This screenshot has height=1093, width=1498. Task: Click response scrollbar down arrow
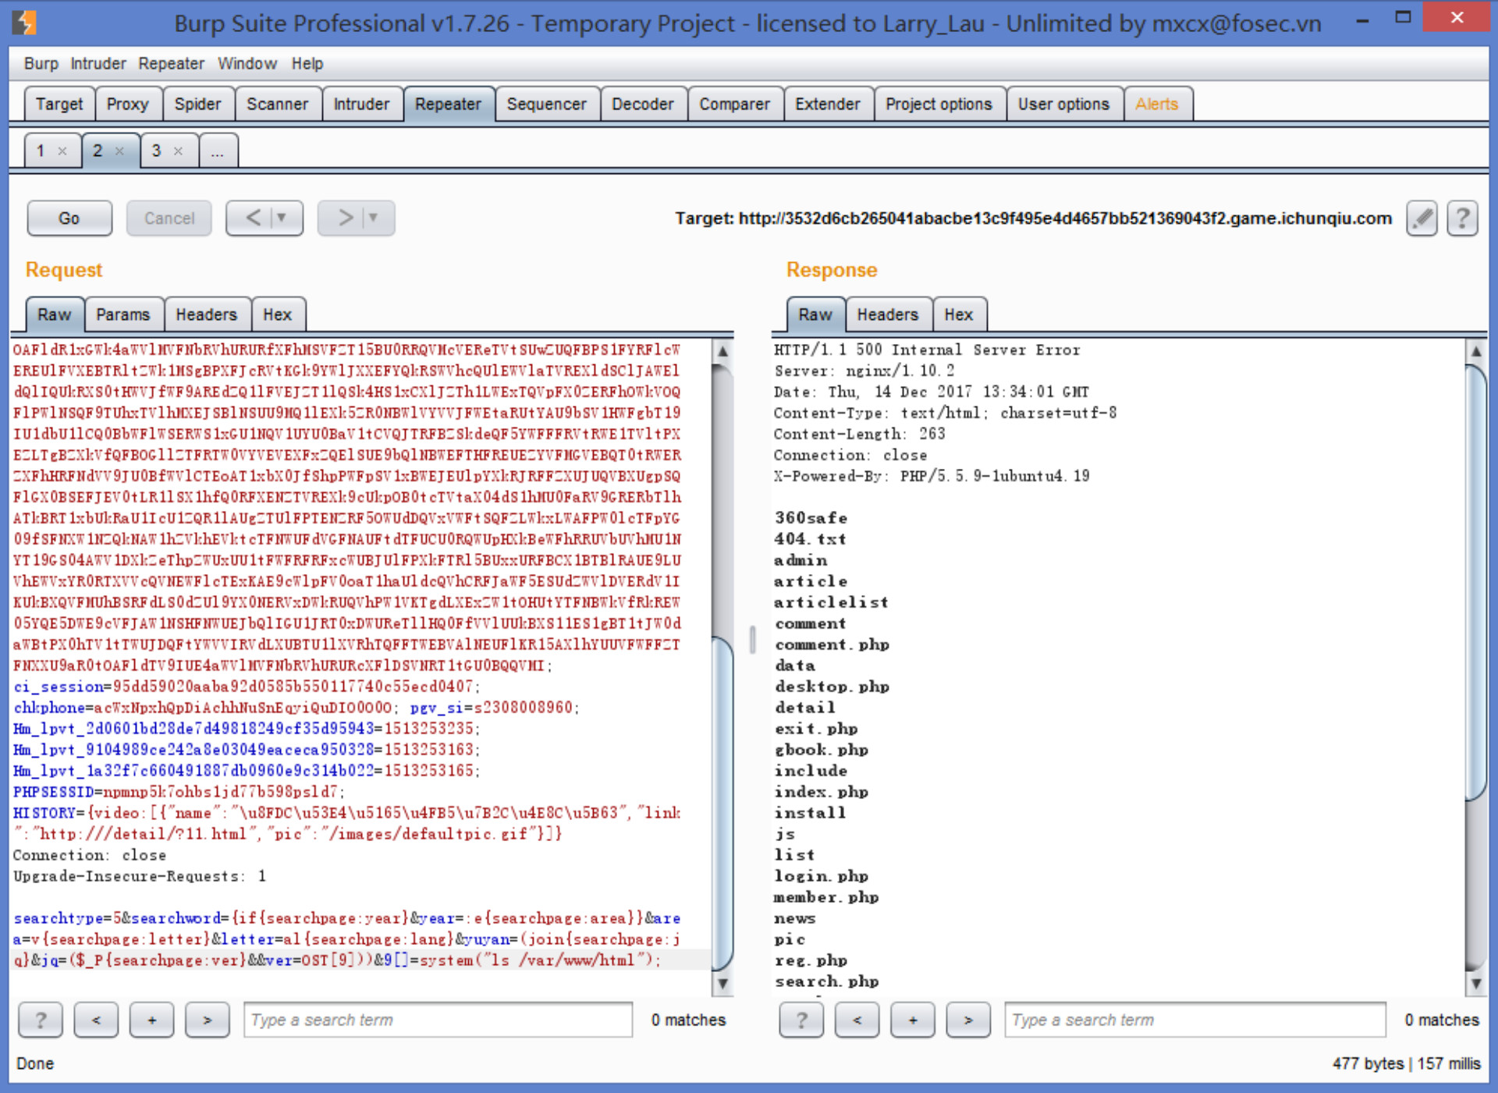[1476, 984]
